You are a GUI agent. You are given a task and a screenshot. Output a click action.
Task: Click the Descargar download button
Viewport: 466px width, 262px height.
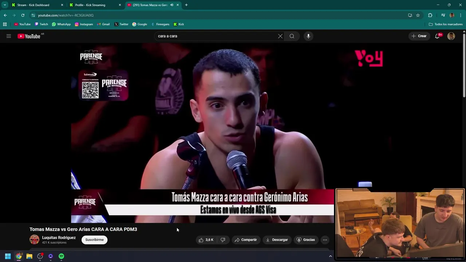click(277, 240)
